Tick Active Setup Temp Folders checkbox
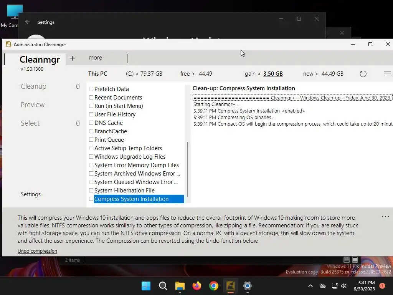The height and width of the screenshot is (295, 393). tap(91, 148)
